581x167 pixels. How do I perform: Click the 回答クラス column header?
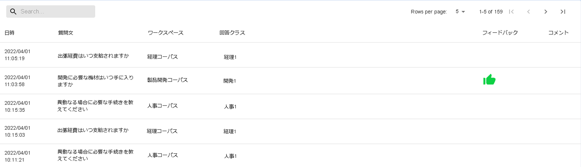point(232,33)
